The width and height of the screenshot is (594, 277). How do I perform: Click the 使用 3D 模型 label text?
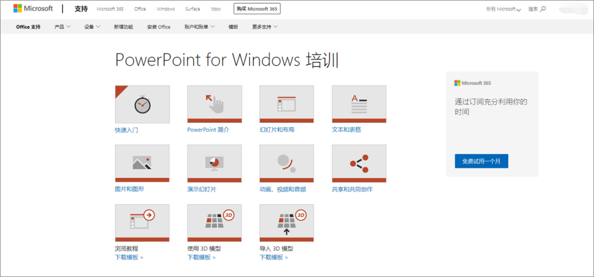204,248
